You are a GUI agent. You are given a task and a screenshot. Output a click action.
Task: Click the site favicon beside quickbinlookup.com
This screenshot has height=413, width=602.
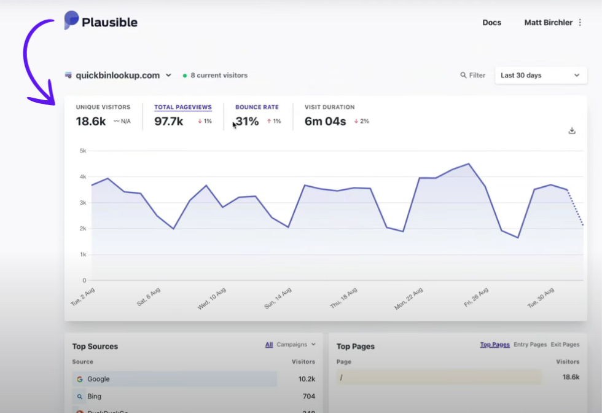click(x=68, y=74)
